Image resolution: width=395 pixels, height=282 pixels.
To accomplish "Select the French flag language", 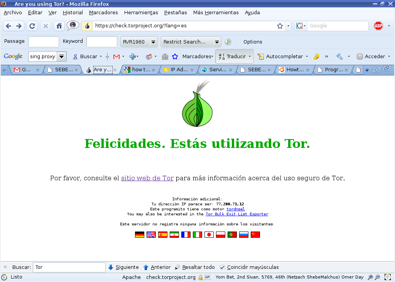I will pos(186,235).
